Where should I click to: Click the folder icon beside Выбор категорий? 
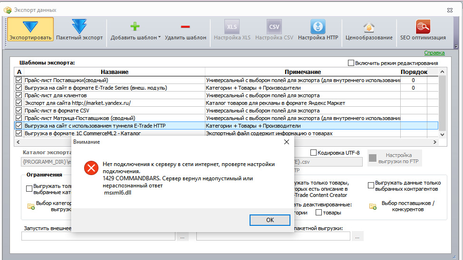31,206
